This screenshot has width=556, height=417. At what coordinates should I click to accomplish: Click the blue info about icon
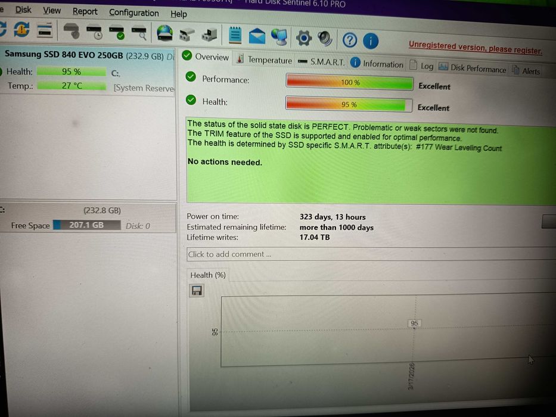pos(371,41)
